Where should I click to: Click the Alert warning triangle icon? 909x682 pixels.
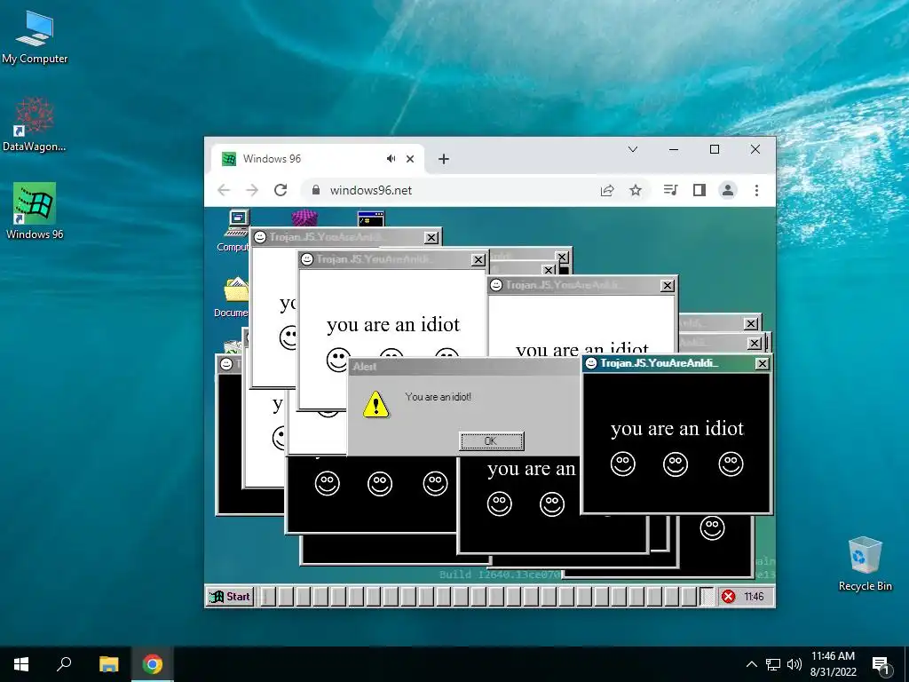[x=375, y=404]
